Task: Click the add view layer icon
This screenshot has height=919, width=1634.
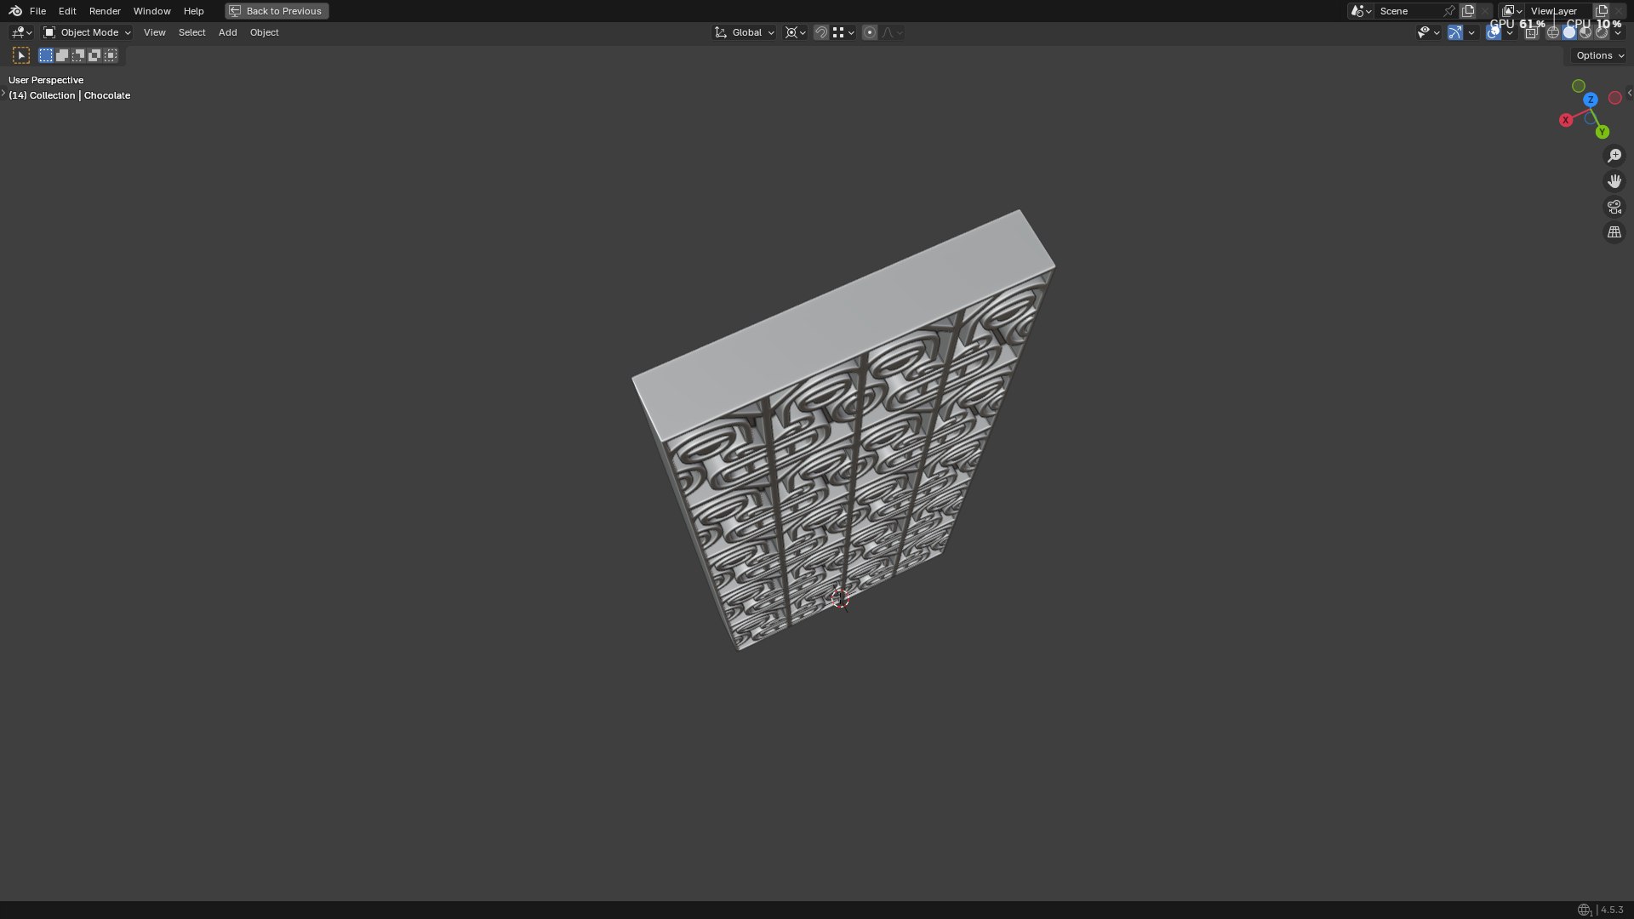Action: coord(1602,11)
